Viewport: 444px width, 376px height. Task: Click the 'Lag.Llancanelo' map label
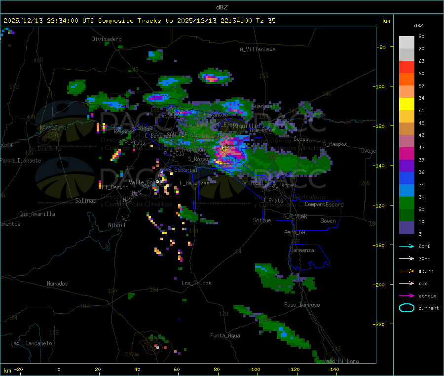click(32, 344)
